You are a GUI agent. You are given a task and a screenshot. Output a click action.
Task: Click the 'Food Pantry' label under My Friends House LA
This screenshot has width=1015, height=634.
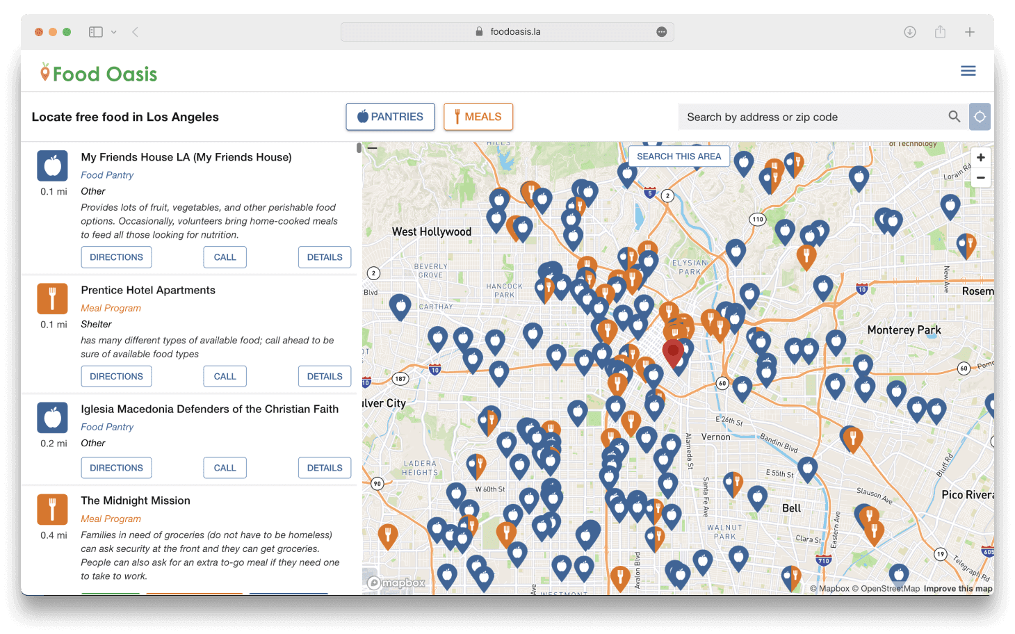pos(107,175)
